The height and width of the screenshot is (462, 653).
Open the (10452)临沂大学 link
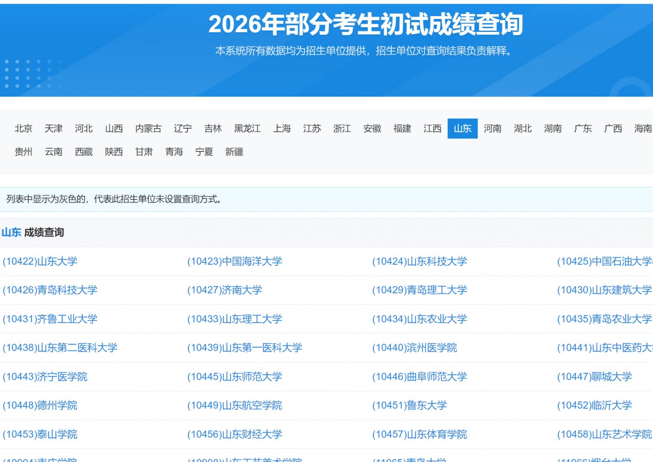[x=594, y=406]
